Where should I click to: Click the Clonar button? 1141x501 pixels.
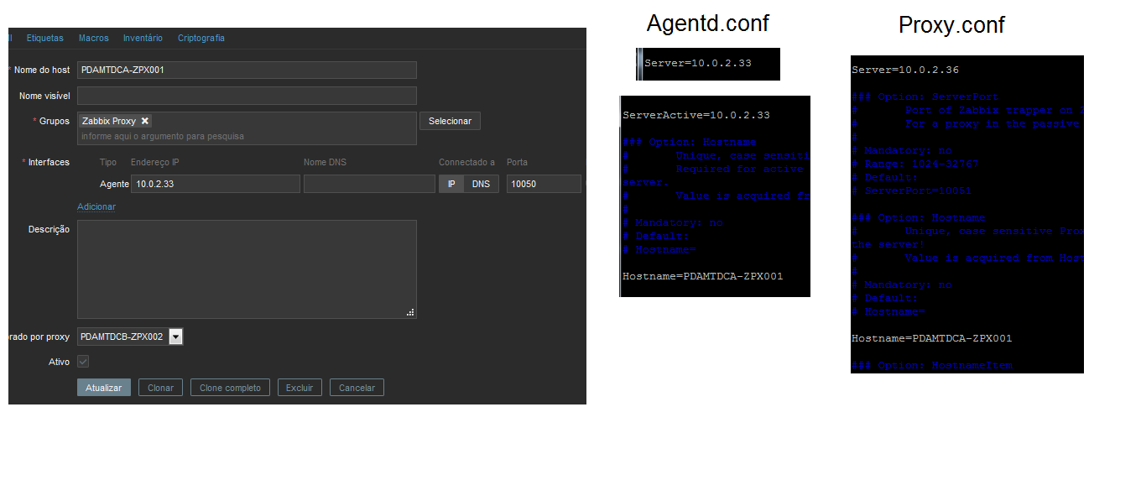click(x=160, y=388)
